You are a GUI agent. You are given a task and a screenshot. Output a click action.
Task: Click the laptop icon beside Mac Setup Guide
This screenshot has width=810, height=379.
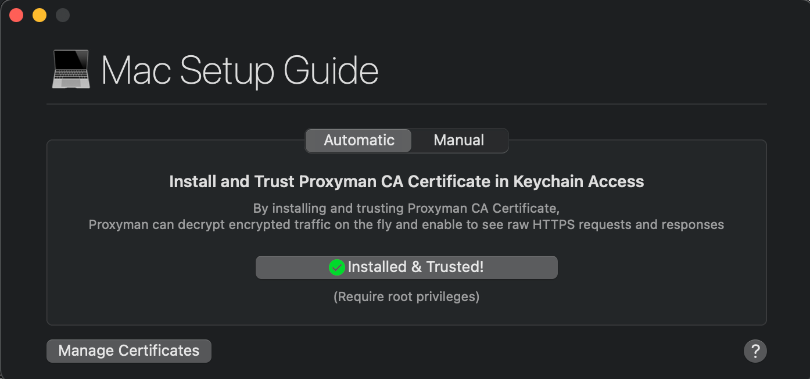pyautogui.click(x=70, y=69)
